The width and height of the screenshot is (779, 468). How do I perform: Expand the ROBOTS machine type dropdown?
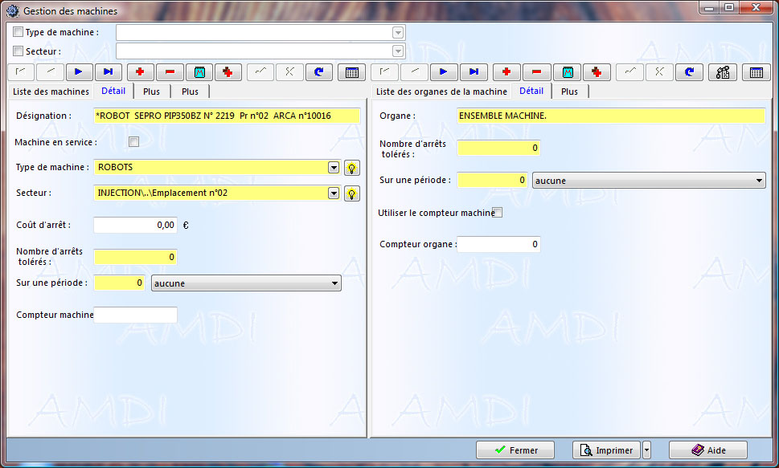coord(334,168)
